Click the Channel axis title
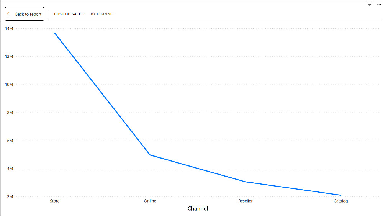 click(x=198, y=209)
